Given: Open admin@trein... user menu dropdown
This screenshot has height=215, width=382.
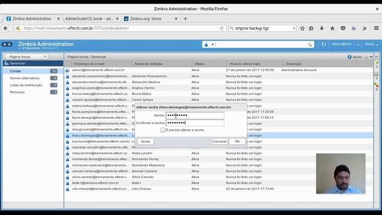Looking at the screenshot, I should pyautogui.click(x=346, y=44).
